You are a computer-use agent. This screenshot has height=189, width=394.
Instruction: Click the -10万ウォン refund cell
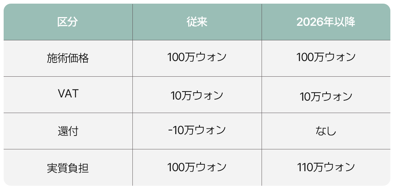tap(197, 130)
